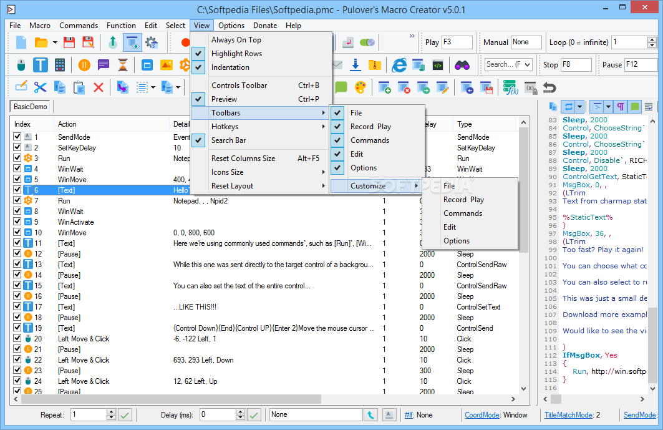Open the Mouse command icon
663x430 pixels.
[21, 65]
